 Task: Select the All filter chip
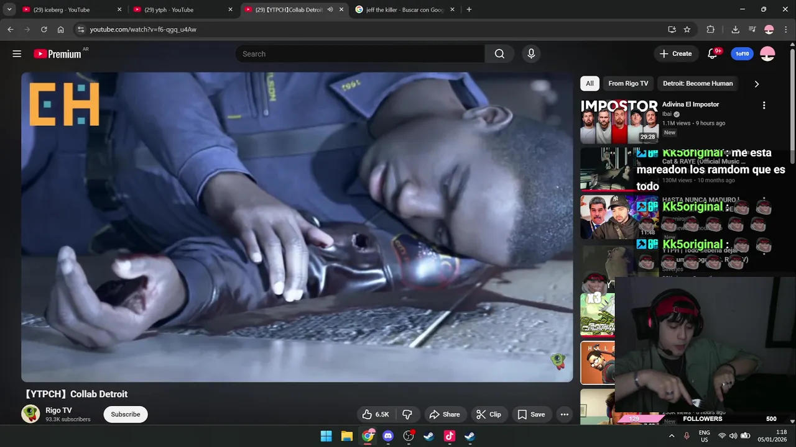coord(590,83)
